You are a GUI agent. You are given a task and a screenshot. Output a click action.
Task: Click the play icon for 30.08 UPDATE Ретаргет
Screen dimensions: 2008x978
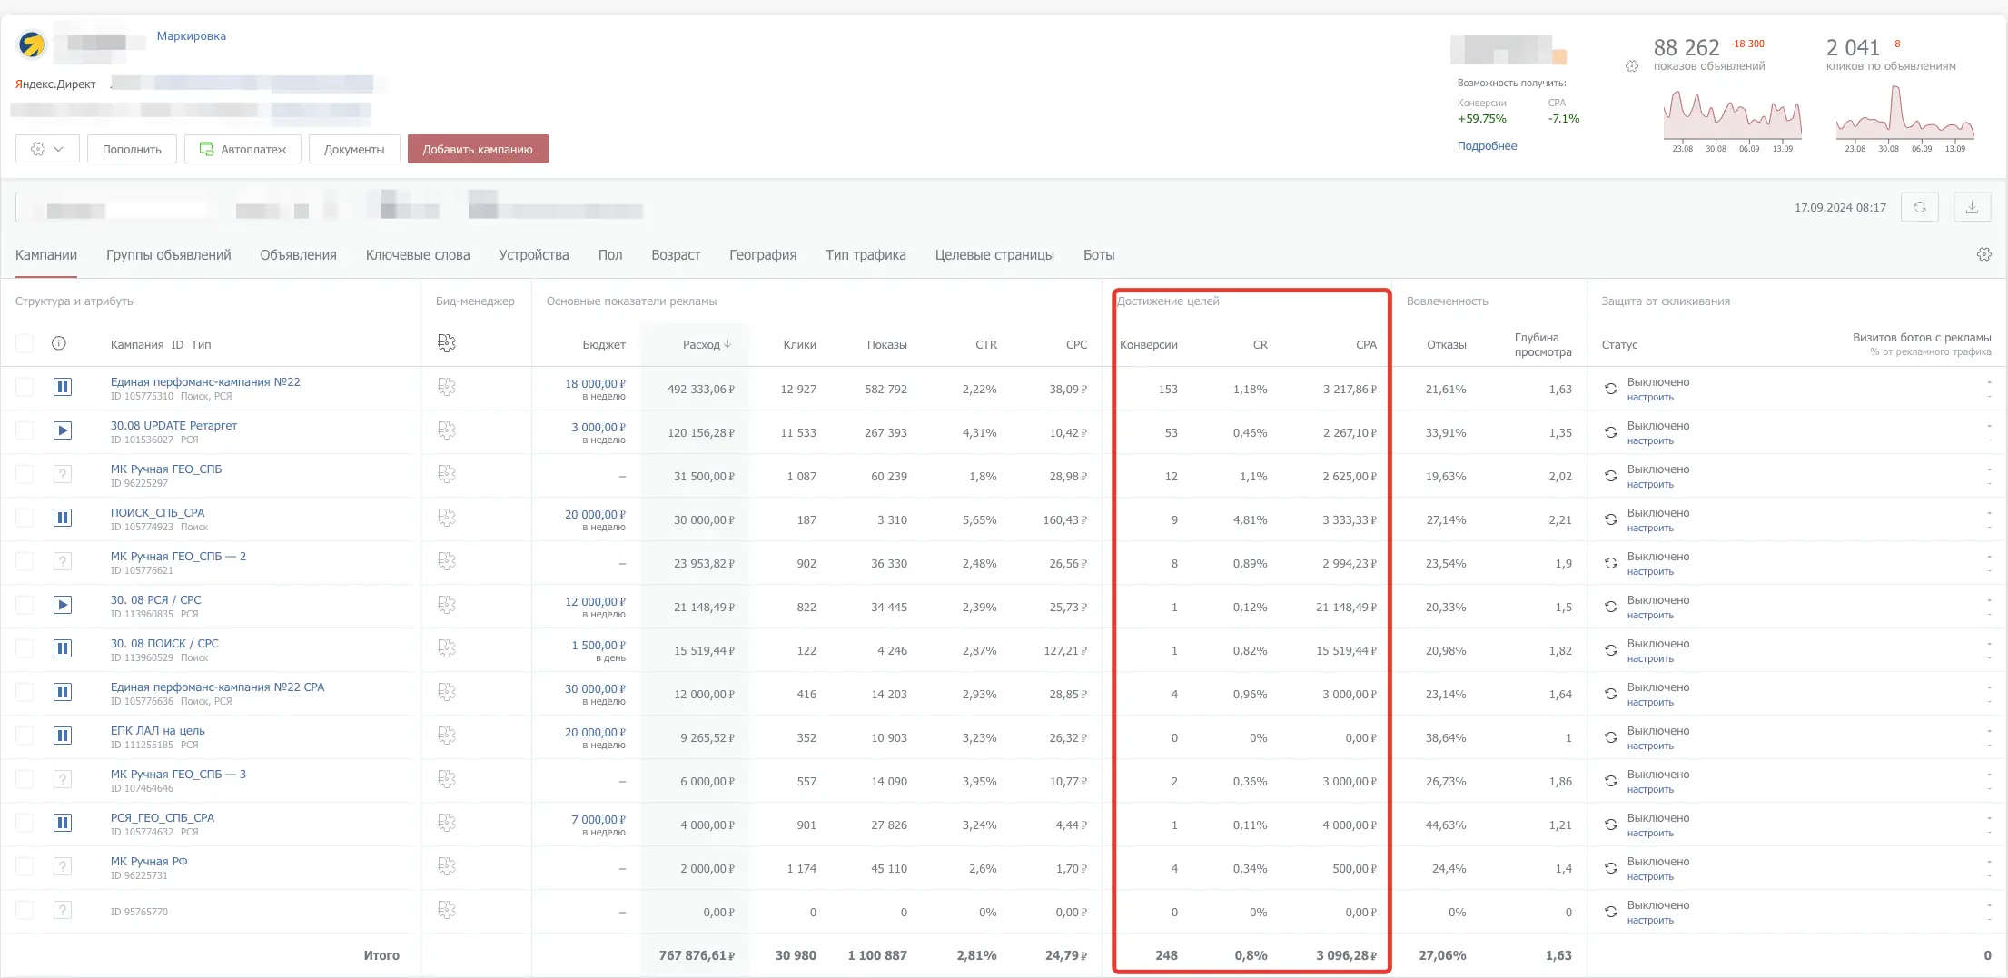pos(63,430)
